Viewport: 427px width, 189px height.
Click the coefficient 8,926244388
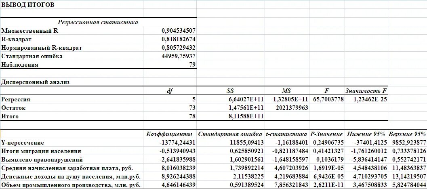[179, 176]
